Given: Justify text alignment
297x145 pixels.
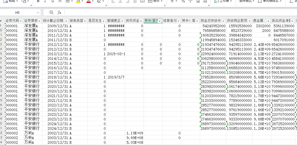Looking at the screenshot, I should tap(135, 1).
